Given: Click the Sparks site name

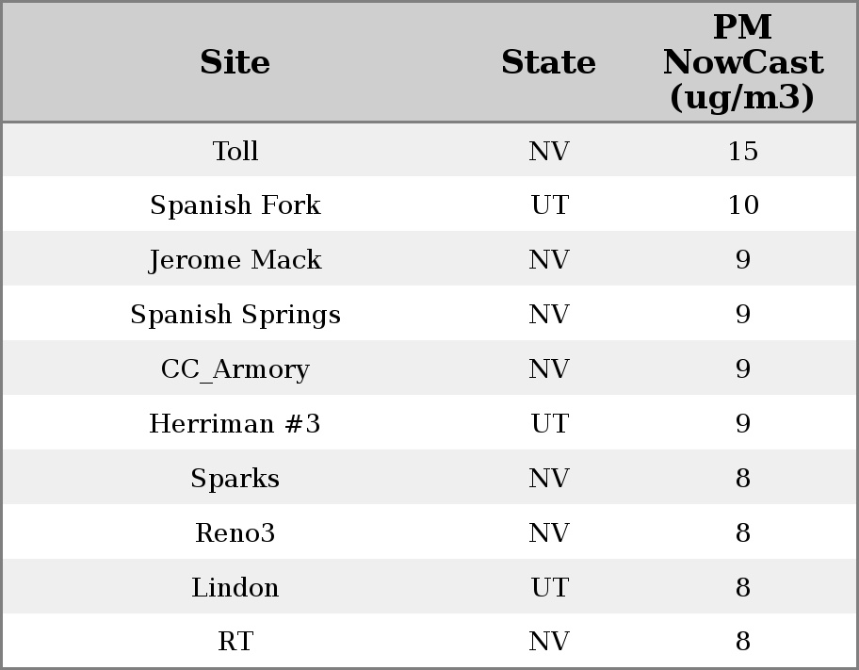Looking at the screenshot, I should [x=235, y=479].
